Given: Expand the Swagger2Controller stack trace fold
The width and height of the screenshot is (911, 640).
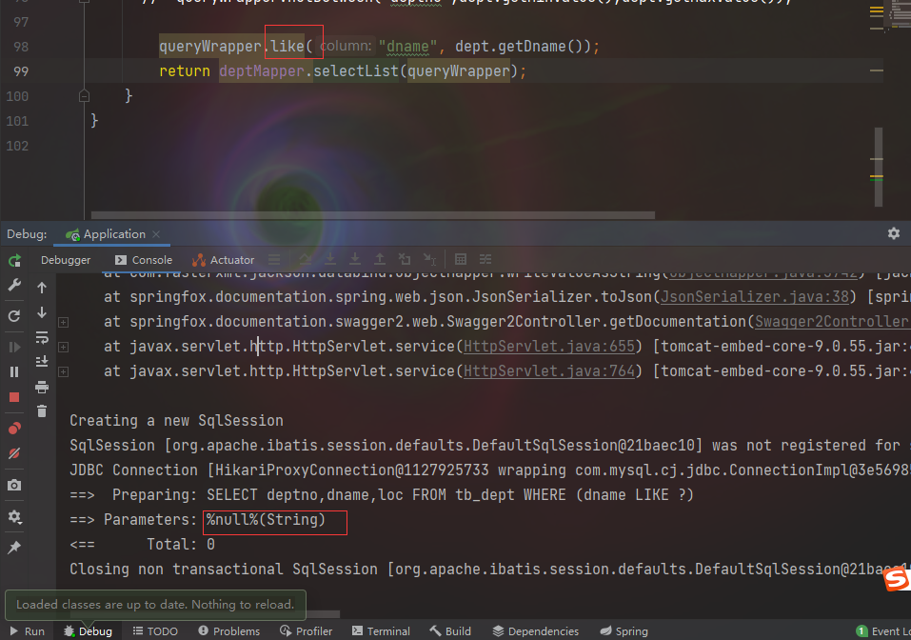Looking at the screenshot, I should [x=64, y=322].
